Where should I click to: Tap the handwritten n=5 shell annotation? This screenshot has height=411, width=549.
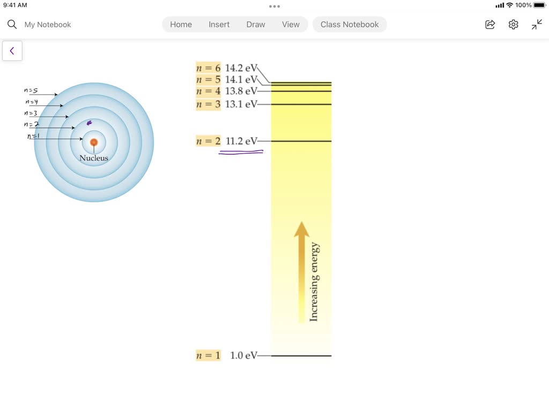click(x=31, y=90)
